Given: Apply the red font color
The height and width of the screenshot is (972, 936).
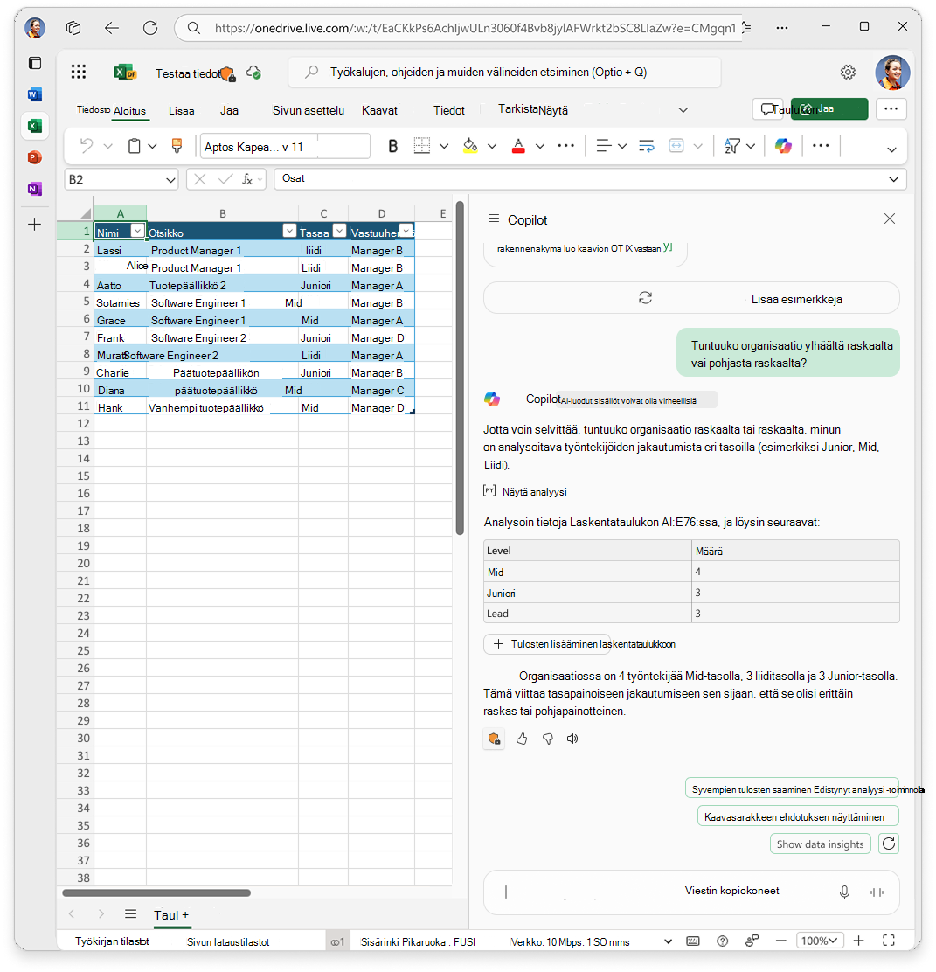Looking at the screenshot, I should pyautogui.click(x=519, y=146).
